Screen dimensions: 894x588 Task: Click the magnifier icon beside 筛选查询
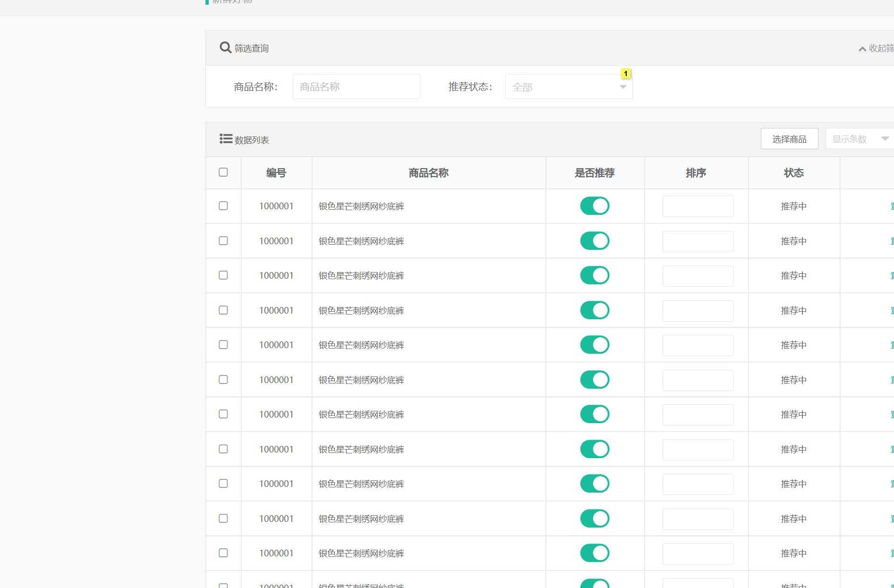point(225,48)
